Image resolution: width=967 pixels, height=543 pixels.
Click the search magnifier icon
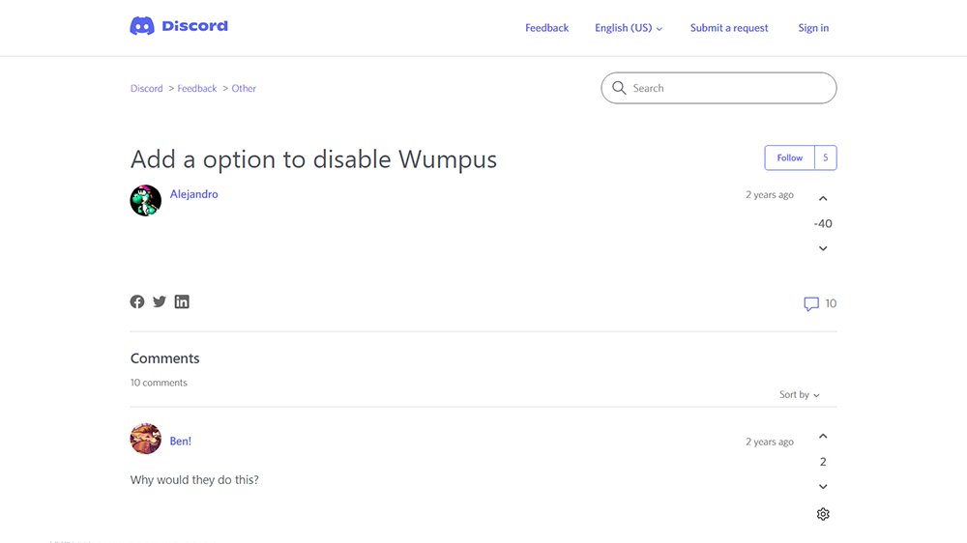tap(619, 88)
